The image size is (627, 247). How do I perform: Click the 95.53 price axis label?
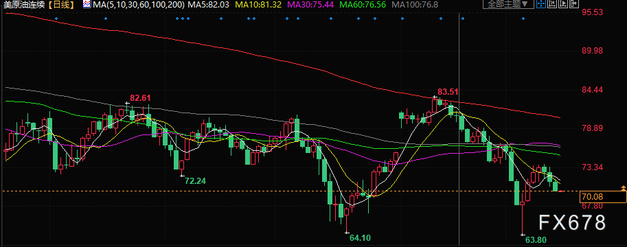click(x=592, y=12)
